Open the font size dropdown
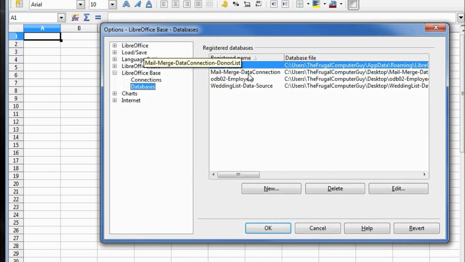This screenshot has height=262, width=465. coord(112,5)
